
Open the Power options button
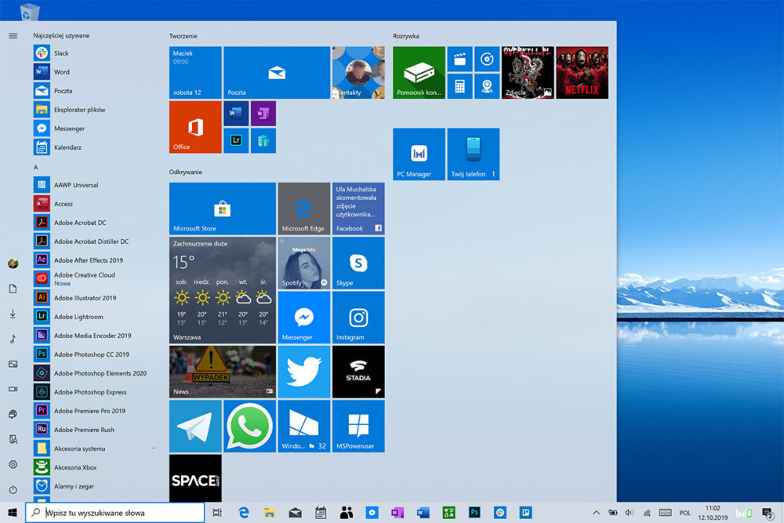[13, 489]
